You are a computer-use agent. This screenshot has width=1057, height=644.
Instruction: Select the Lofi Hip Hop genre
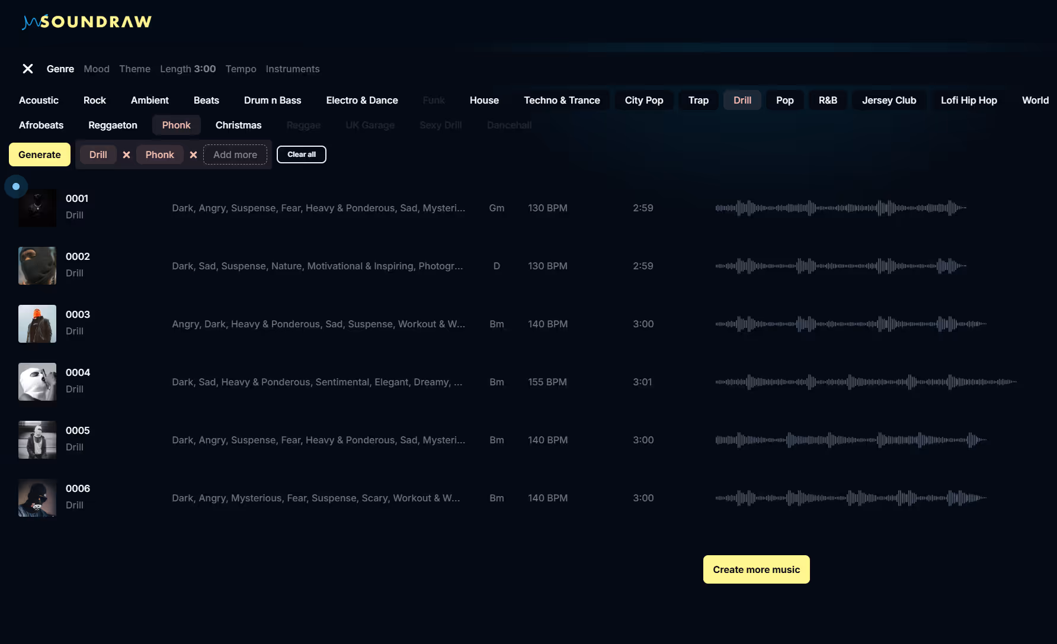(969, 100)
